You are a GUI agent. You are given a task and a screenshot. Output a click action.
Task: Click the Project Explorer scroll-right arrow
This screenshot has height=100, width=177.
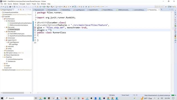click(x=31, y=93)
